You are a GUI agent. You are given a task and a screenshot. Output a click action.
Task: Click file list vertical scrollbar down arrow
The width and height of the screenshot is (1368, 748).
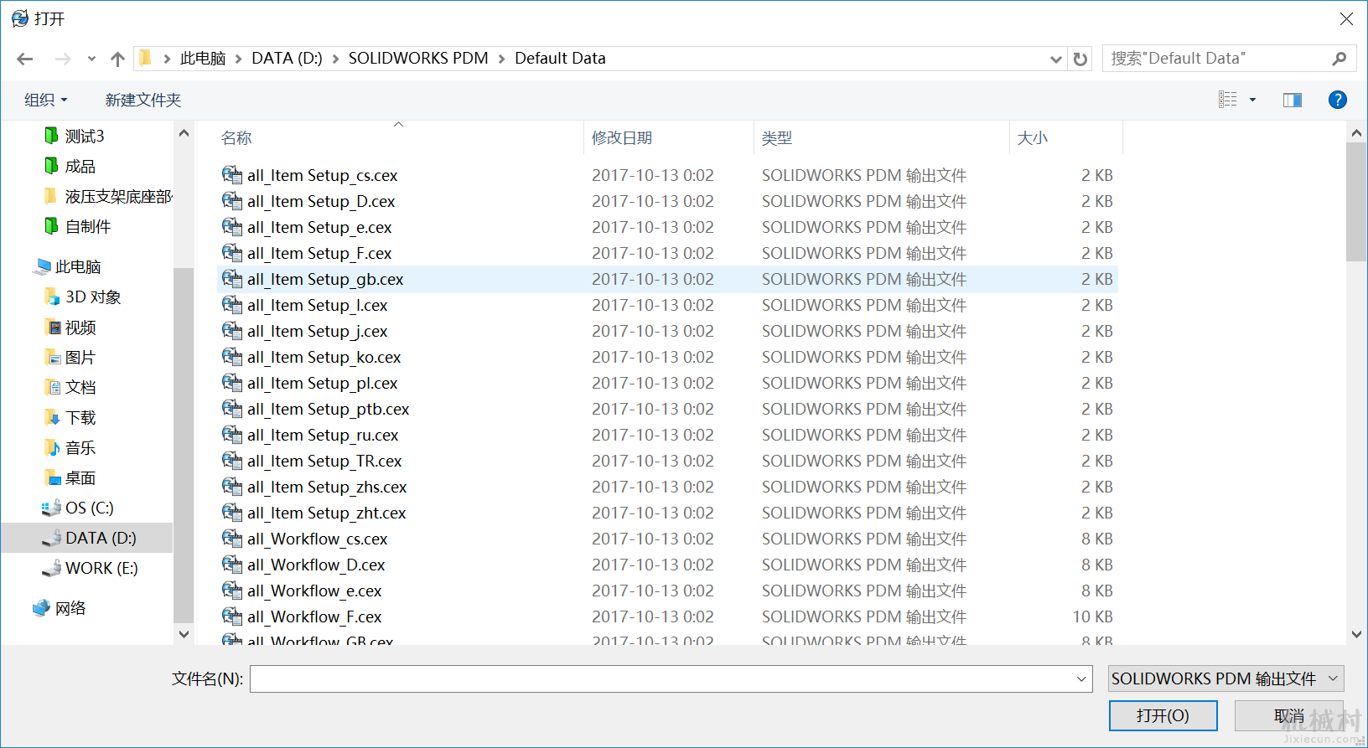[1356, 634]
